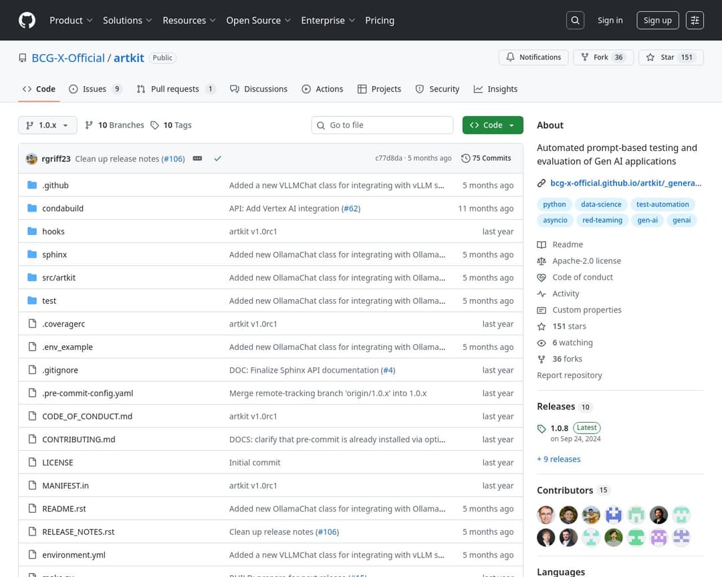722x577 pixels.
Task: Click the Notifications bell button
Action: click(533, 57)
